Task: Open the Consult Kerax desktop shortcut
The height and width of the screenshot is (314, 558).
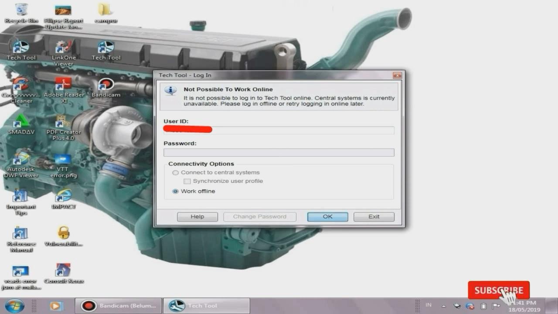Action: point(64,273)
